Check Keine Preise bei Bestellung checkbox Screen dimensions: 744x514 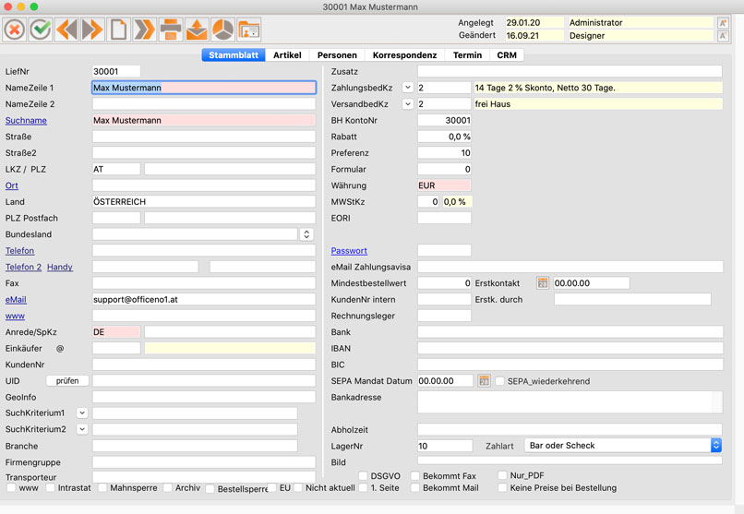(502, 487)
